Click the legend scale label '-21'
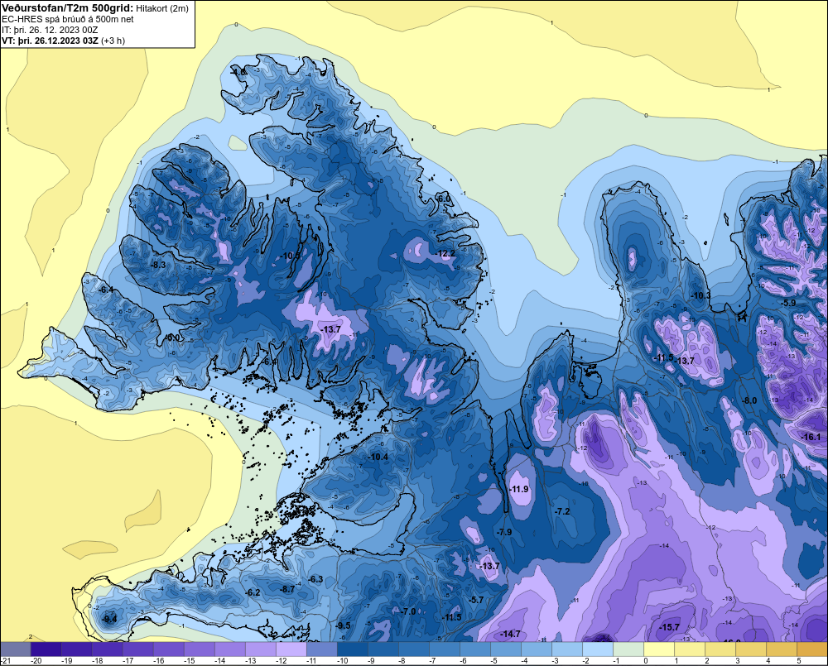 click(x=7, y=661)
